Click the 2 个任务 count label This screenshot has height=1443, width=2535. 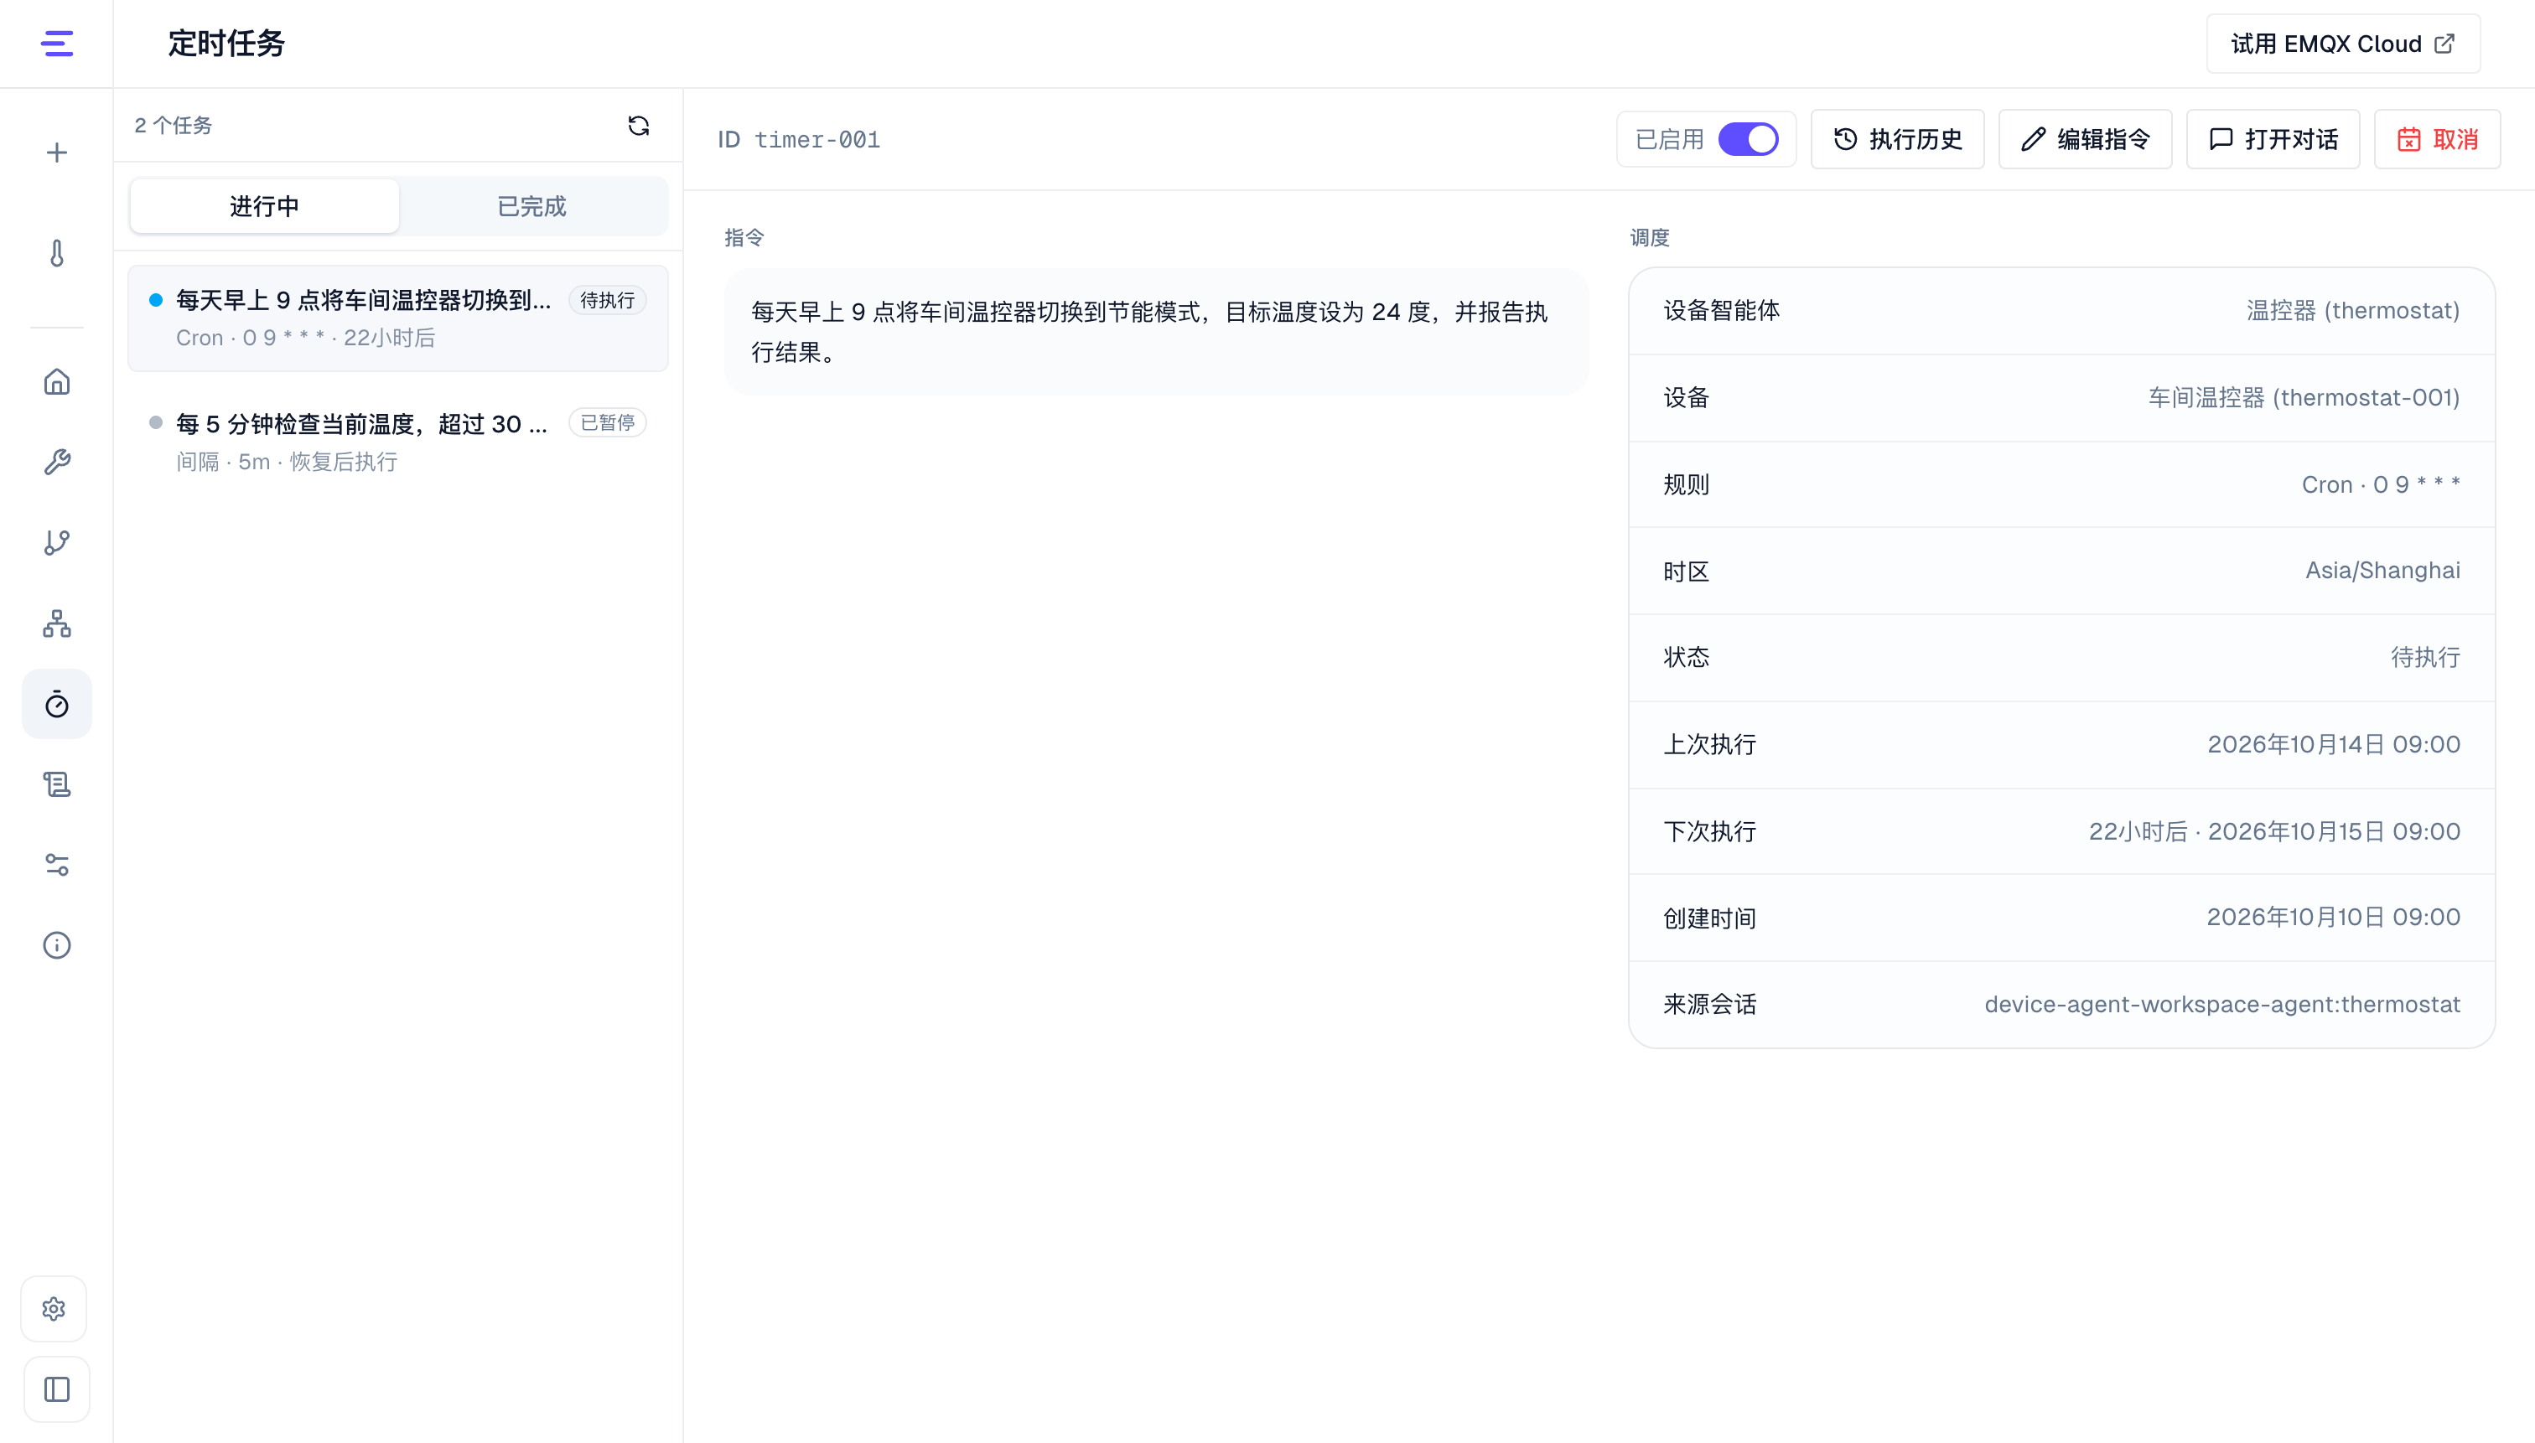point(174,125)
